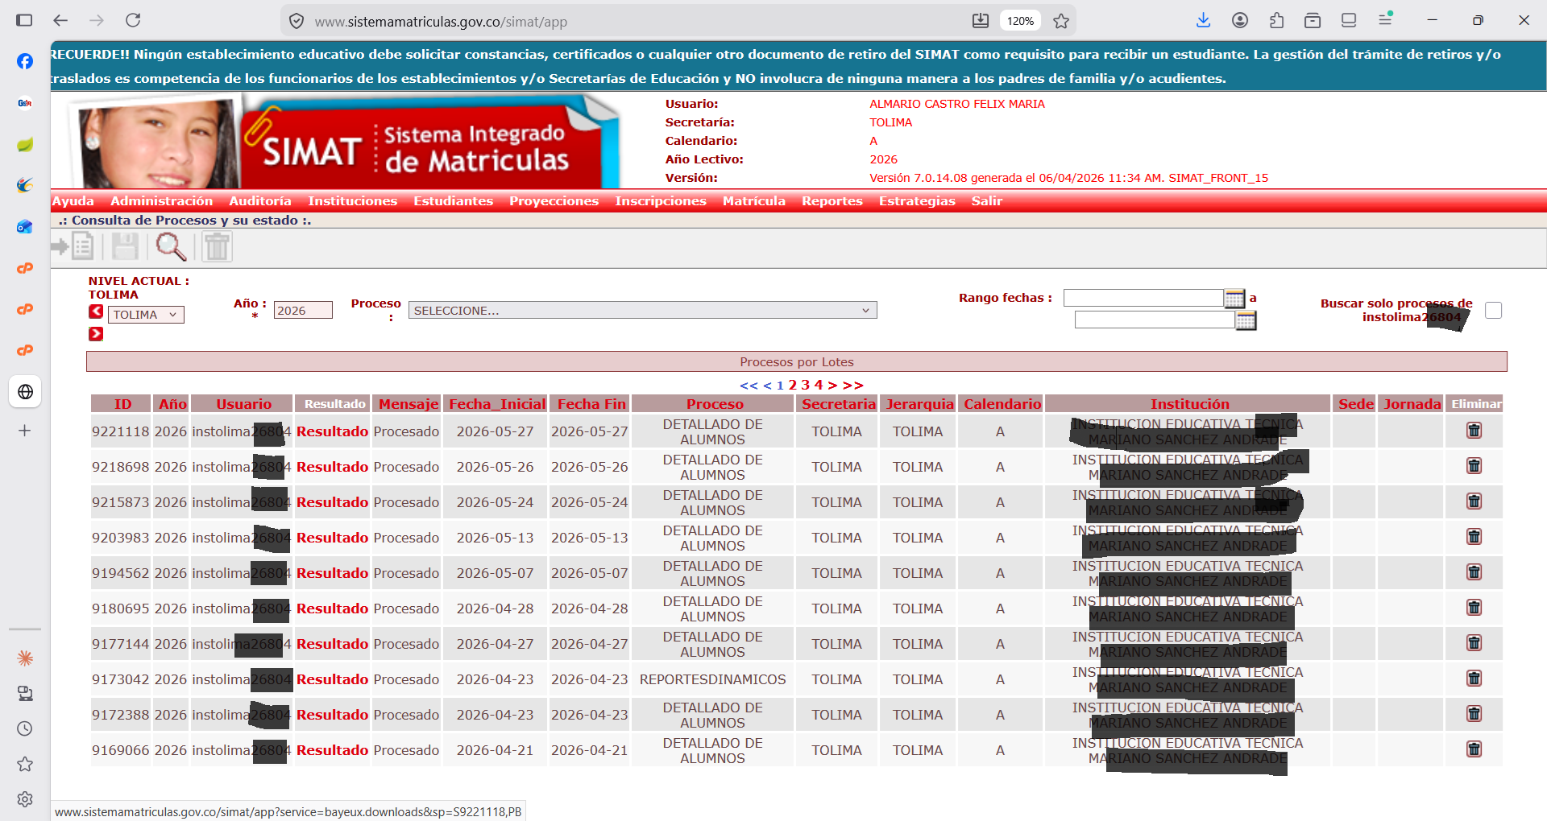This screenshot has height=821, width=1547.
Task: Open Resultado link for process 9221118
Action: pyautogui.click(x=332, y=431)
